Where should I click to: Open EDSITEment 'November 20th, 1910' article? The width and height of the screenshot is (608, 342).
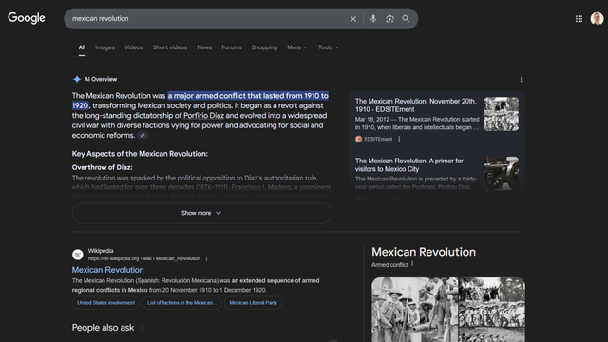(x=416, y=105)
